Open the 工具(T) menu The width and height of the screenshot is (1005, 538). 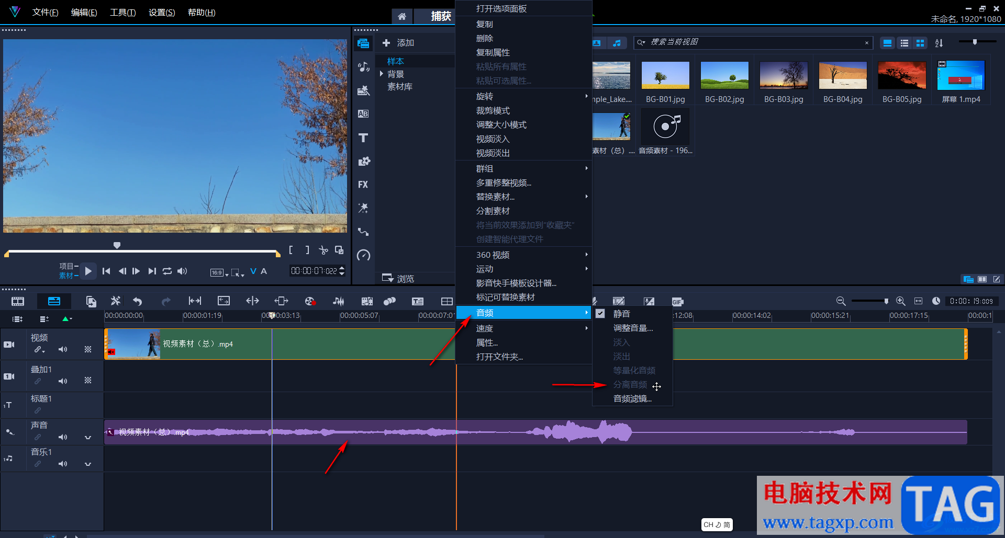click(123, 12)
